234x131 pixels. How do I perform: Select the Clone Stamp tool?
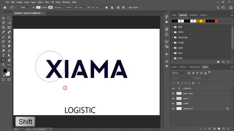point(9,37)
